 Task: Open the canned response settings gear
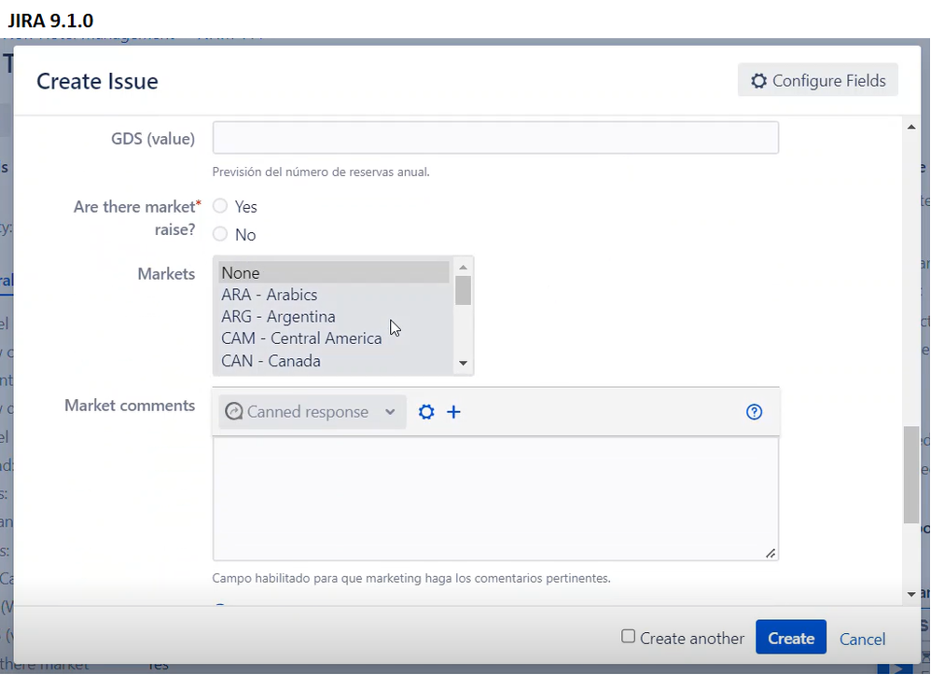click(425, 412)
